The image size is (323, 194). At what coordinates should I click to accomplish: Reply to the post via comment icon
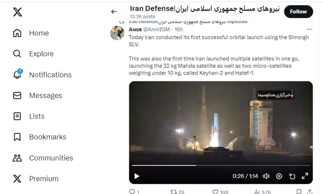click(132, 191)
